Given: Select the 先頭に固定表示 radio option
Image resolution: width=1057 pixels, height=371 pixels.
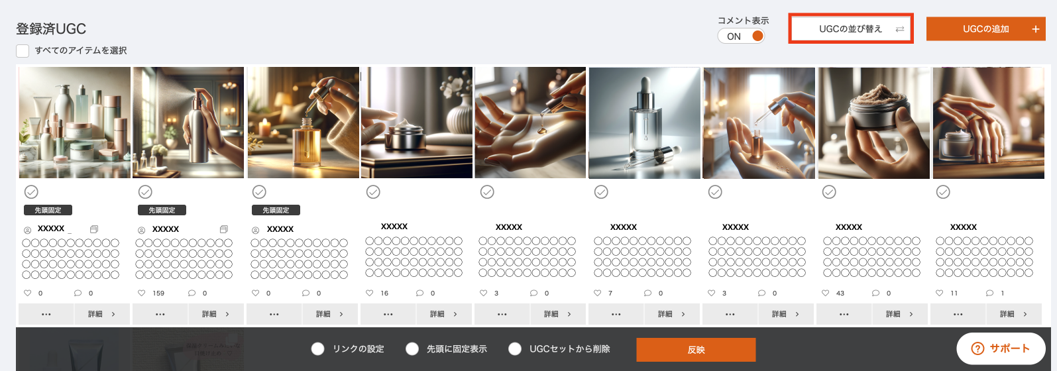Looking at the screenshot, I should pos(412,349).
